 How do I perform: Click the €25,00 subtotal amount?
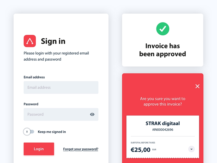[x=141, y=150]
